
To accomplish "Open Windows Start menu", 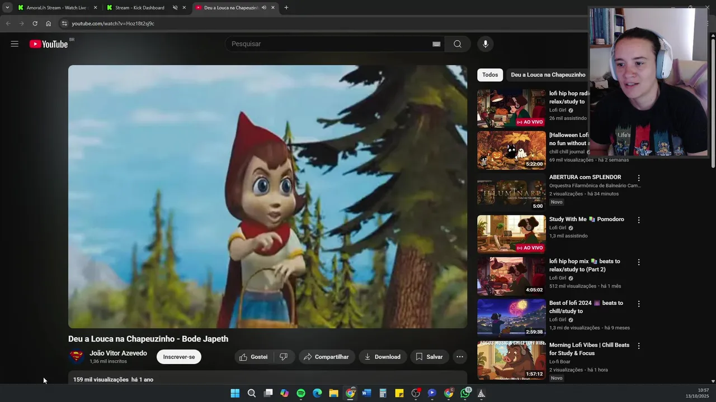I will point(235,394).
